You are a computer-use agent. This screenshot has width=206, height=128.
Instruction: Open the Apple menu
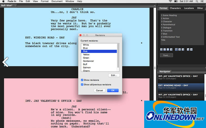point(3,1)
